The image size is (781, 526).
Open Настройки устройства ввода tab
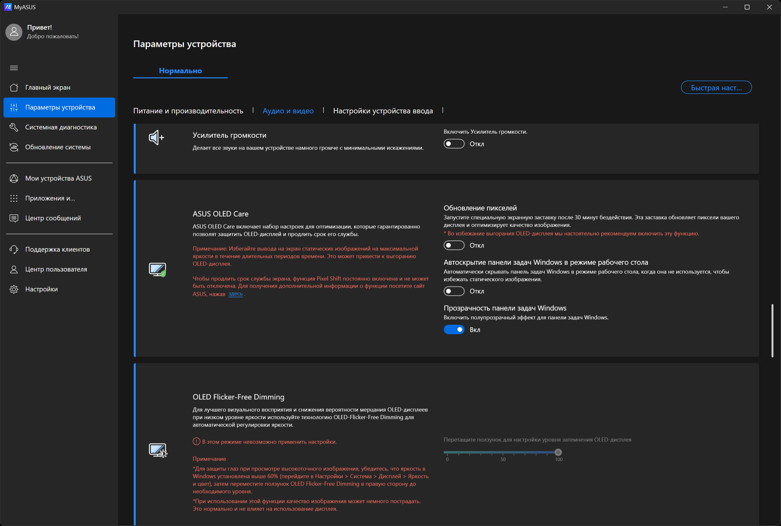[x=383, y=111]
